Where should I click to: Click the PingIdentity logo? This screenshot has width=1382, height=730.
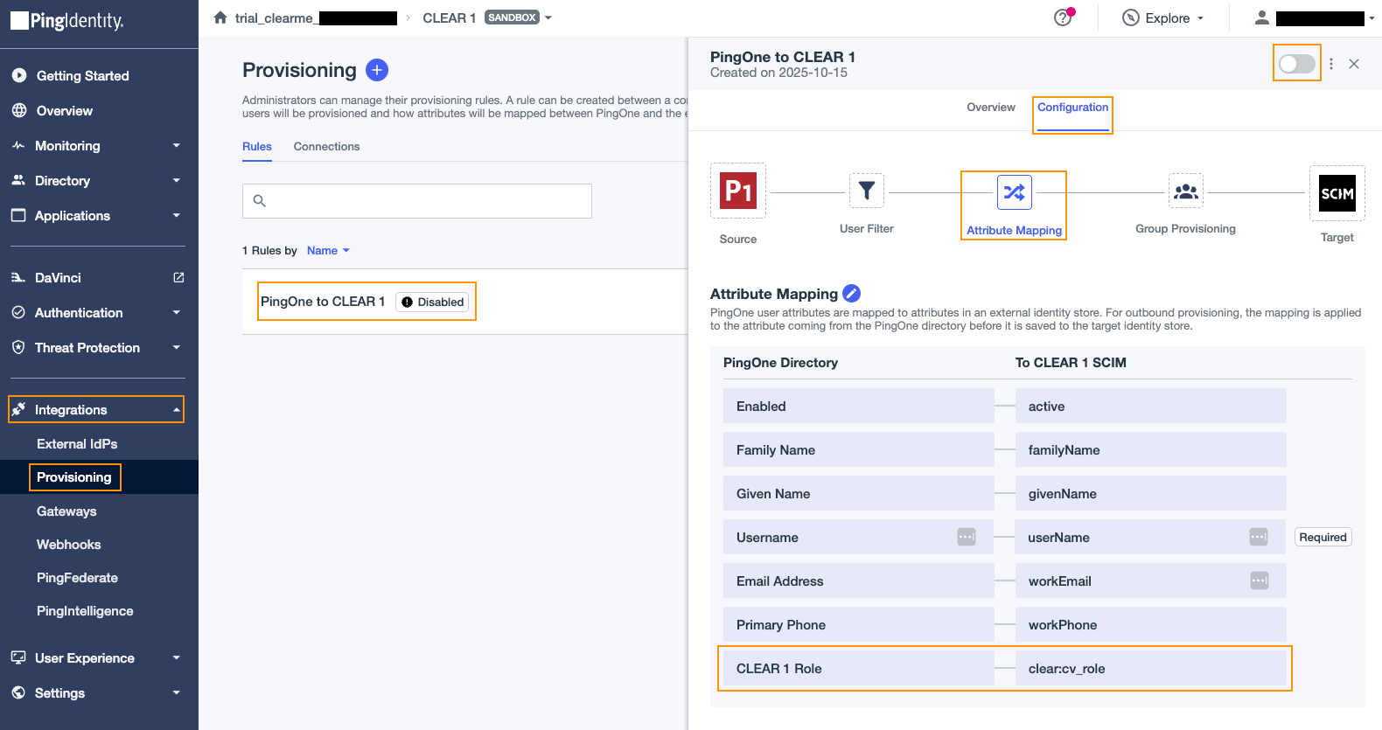[67, 20]
